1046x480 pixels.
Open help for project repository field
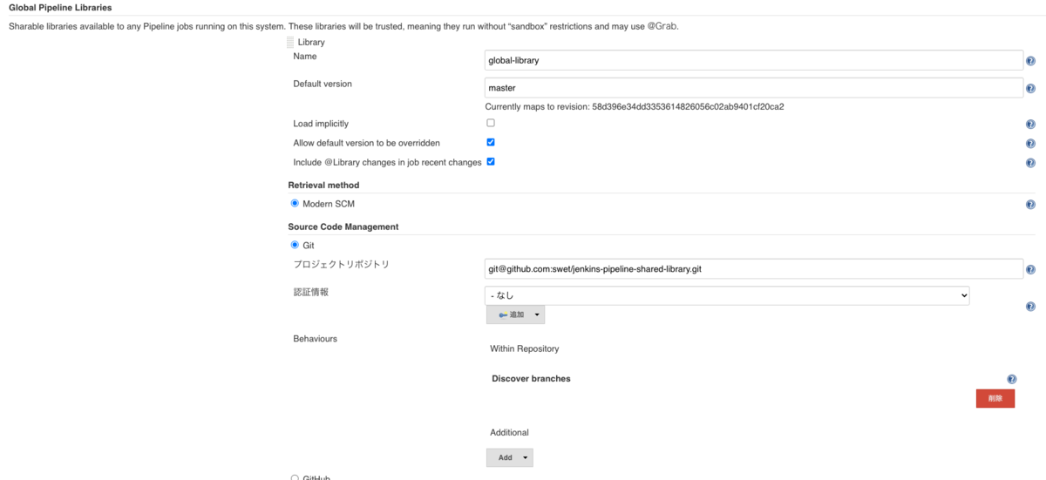click(x=1030, y=270)
